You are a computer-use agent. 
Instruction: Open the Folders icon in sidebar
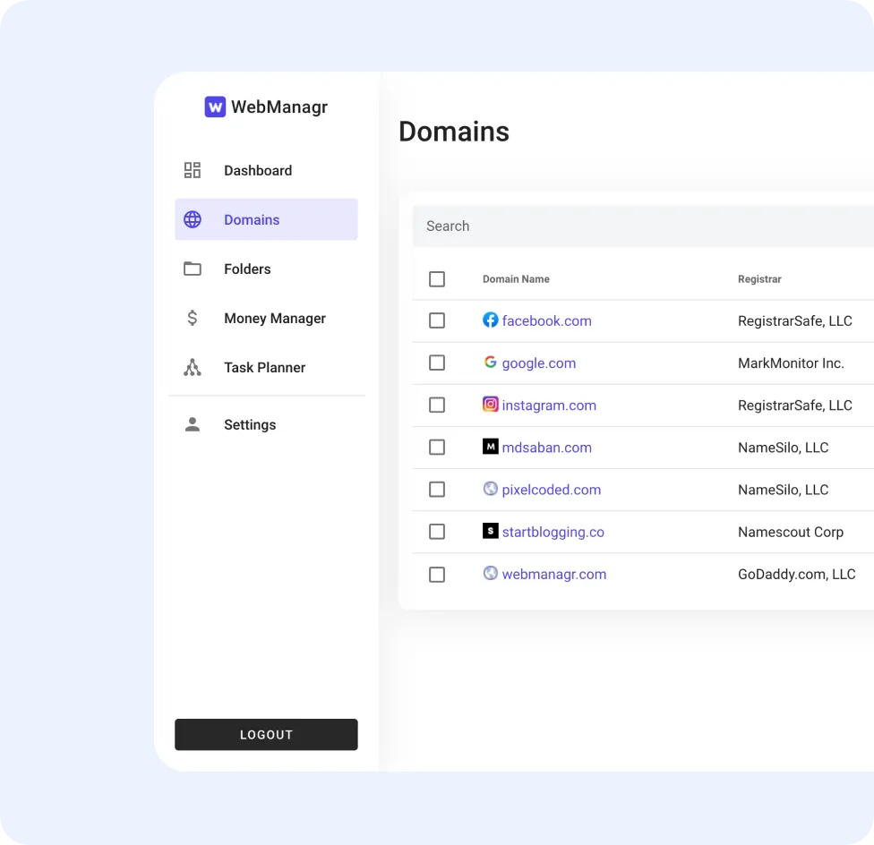point(192,269)
